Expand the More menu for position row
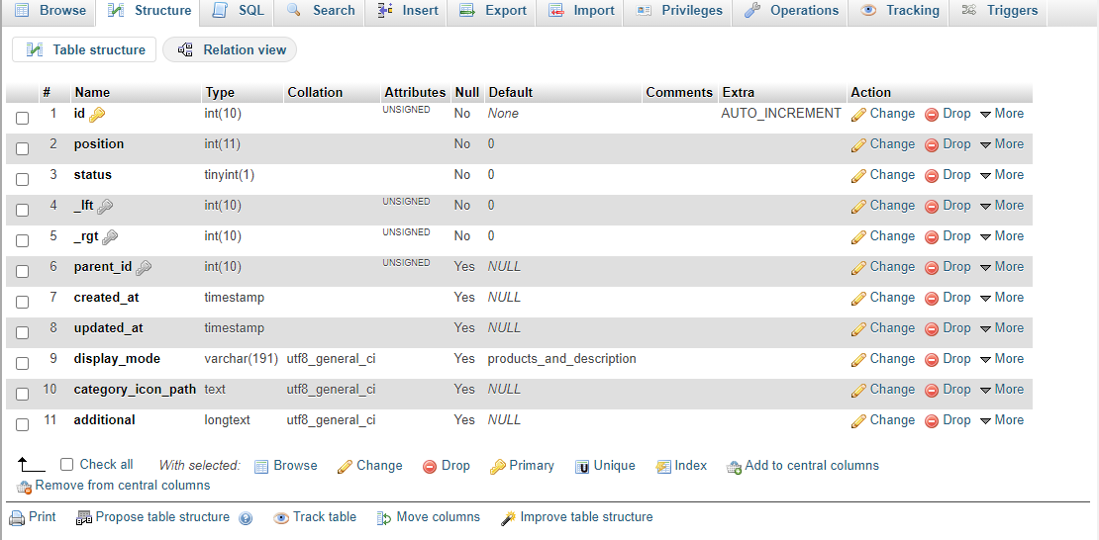The height and width of the screenshot is (540, 1099). [1002, 144]
